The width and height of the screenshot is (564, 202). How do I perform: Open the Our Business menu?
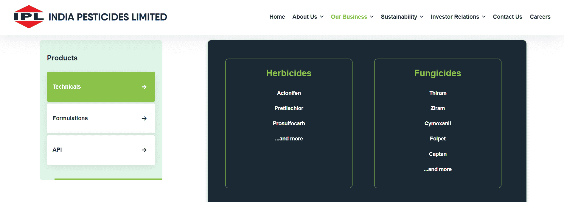(x=349, y=17)
